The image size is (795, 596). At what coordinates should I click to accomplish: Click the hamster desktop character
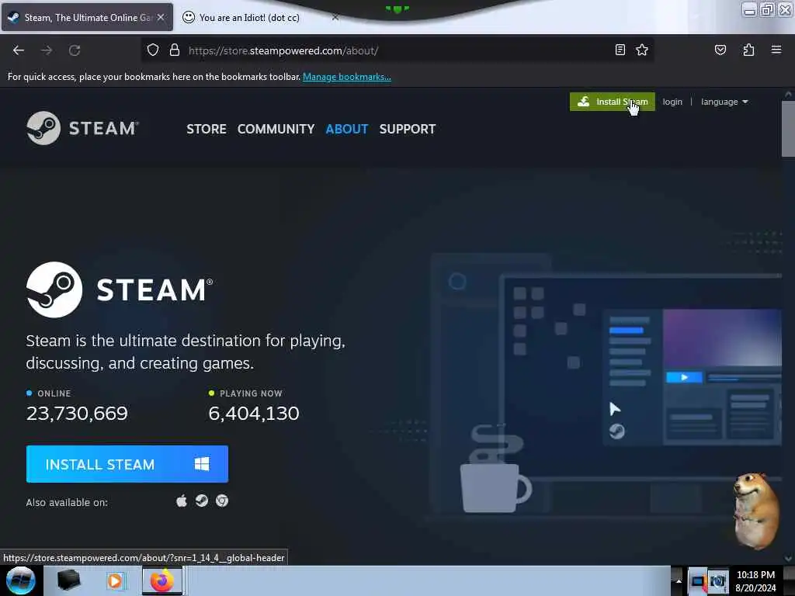tap(756, 511)
